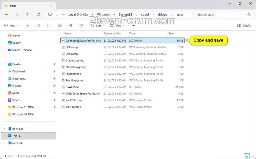Open Pictures in navigation pane
The height and width of the screenshot is (159, 256).
[x=15, y=86]
